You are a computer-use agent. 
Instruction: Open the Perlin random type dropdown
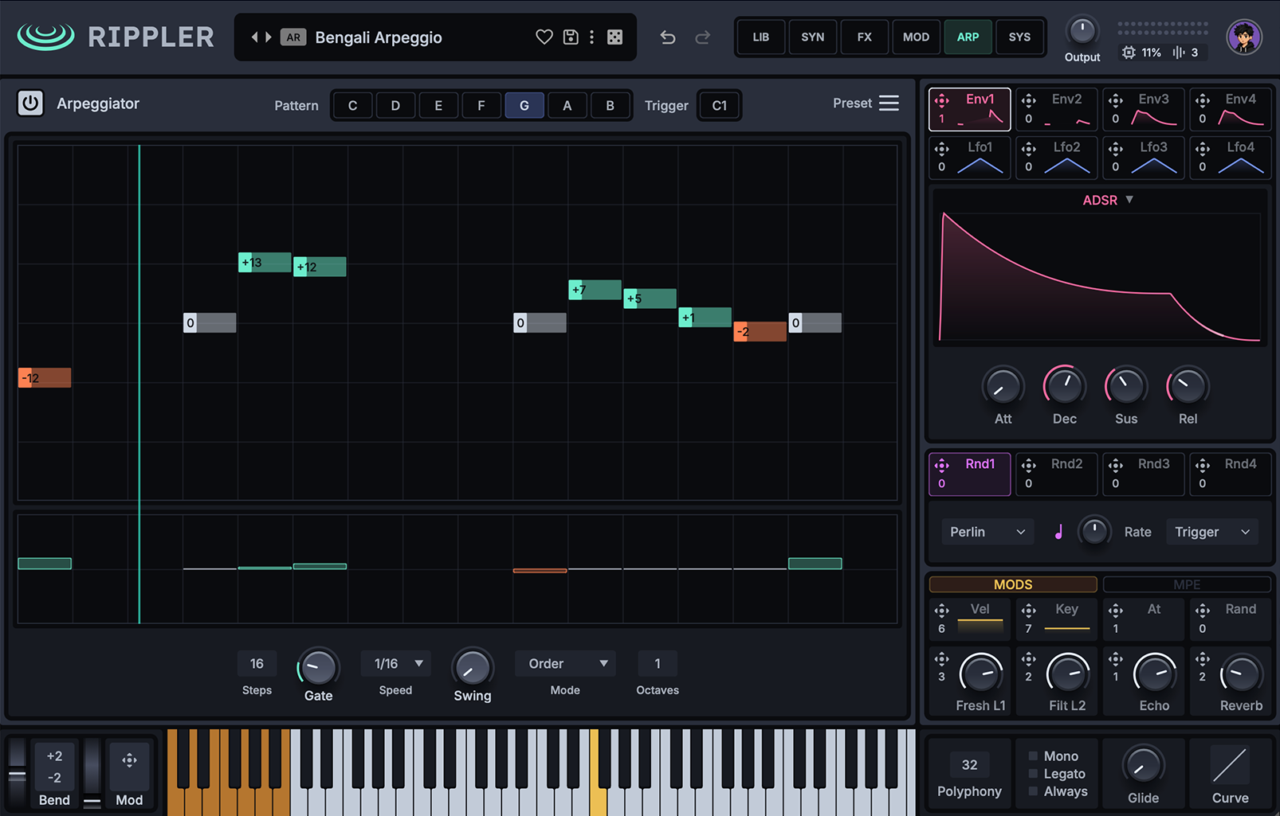click(987, 532)
